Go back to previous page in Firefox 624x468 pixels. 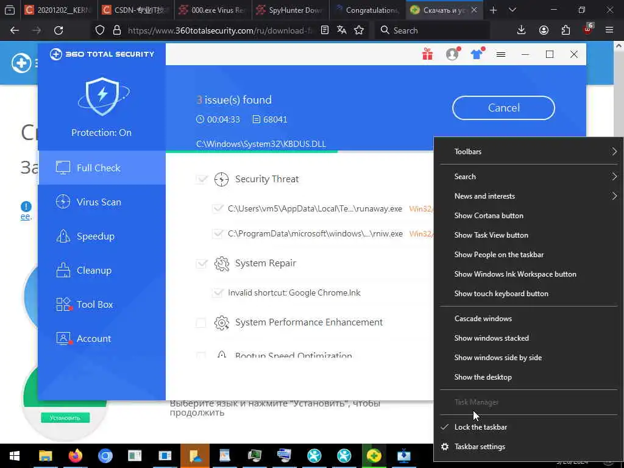(x=15, y=30)
